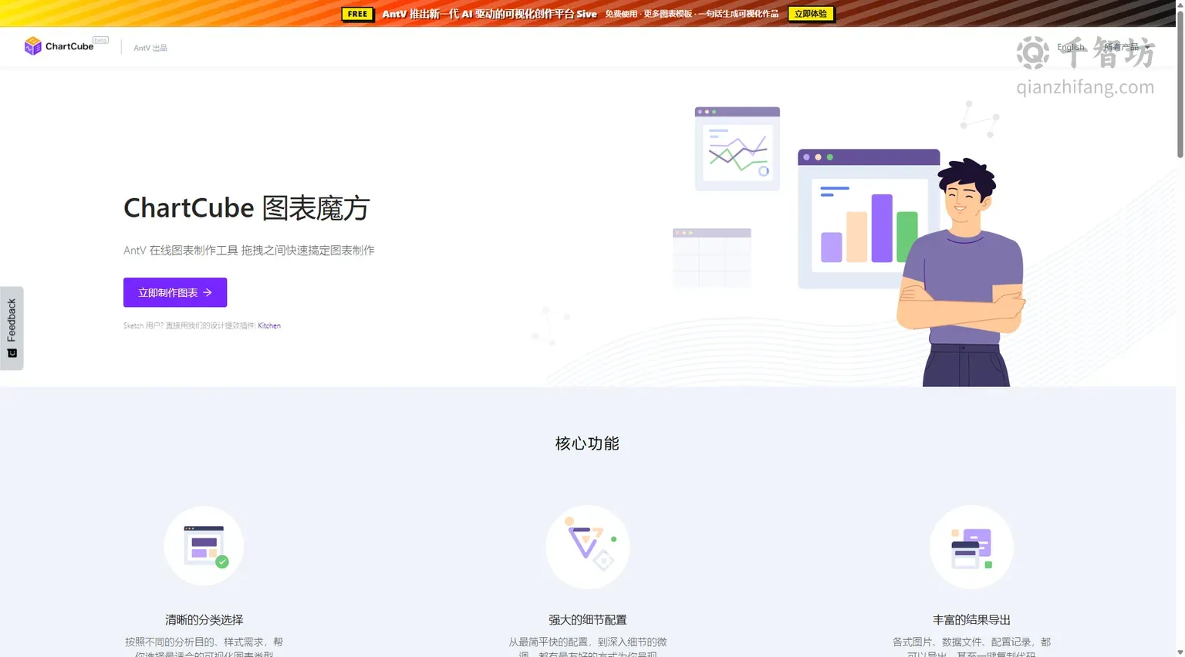The height and width of the screenshot is (657, 1185).
Task: Click the AntV 在线图表制作工具 subtitle text
Action: point(249,251)
